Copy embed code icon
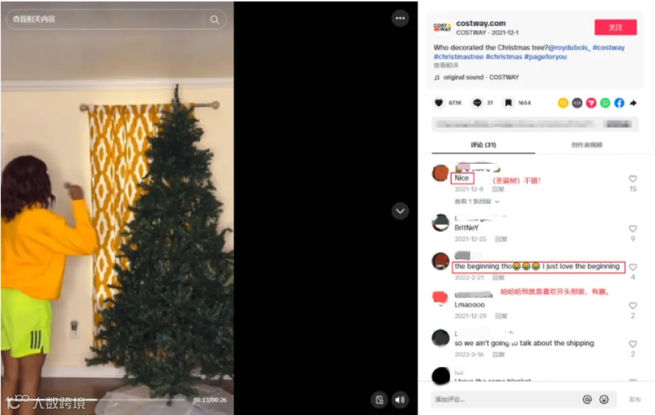Screen dimensions: 655x415 pyautogui.click(x=577, y=102)
